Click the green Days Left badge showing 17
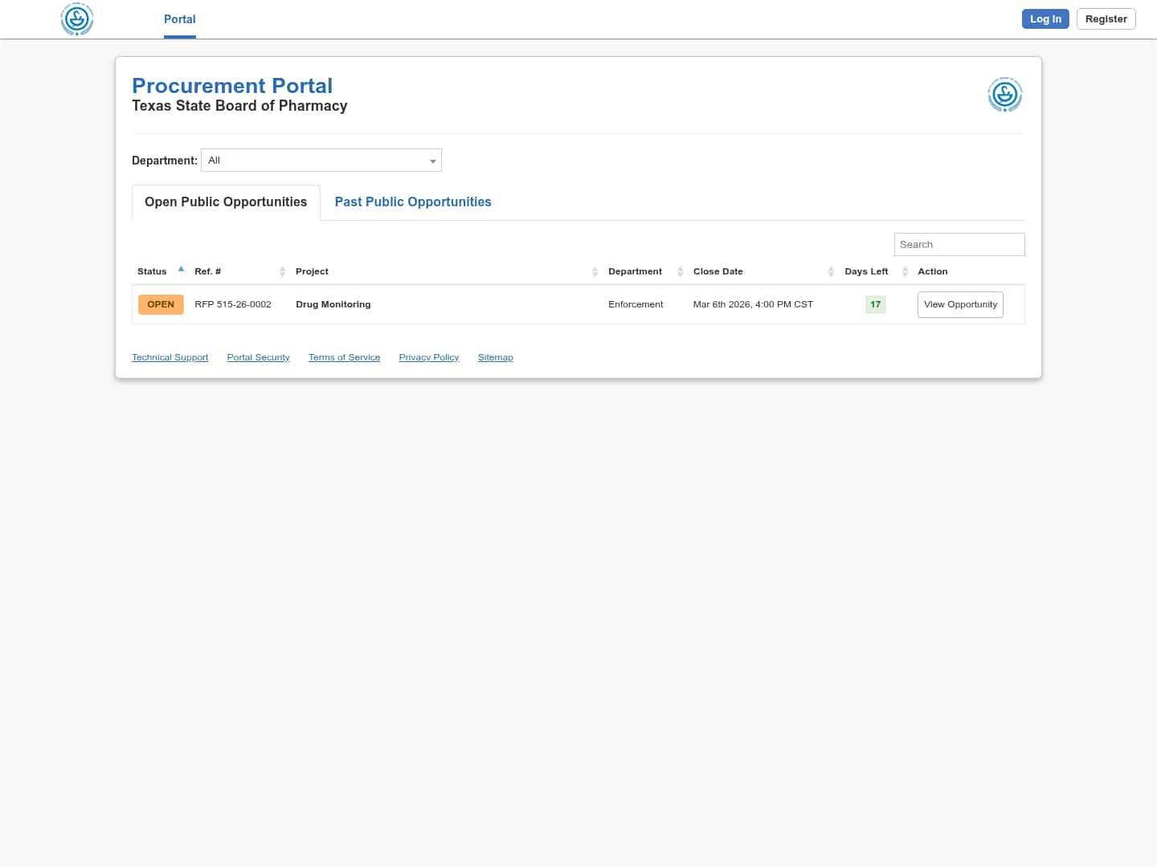This screenshot has width=1157, height=867. click(876, 304)
